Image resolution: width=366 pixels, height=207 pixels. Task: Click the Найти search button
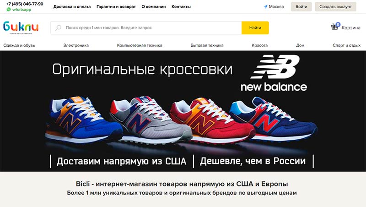tap(255, 28)
